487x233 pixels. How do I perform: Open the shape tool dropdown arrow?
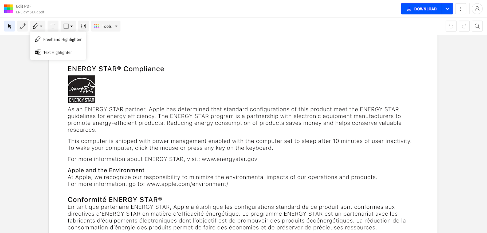coord(72,26)
